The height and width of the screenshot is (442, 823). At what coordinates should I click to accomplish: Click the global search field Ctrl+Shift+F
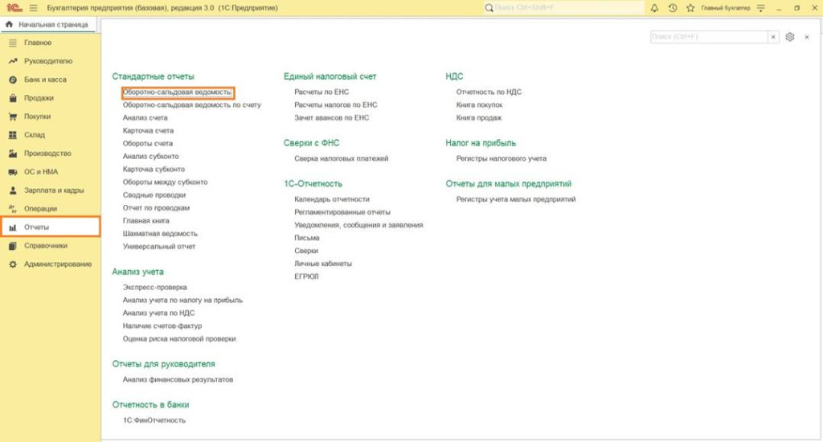[564, 7]
